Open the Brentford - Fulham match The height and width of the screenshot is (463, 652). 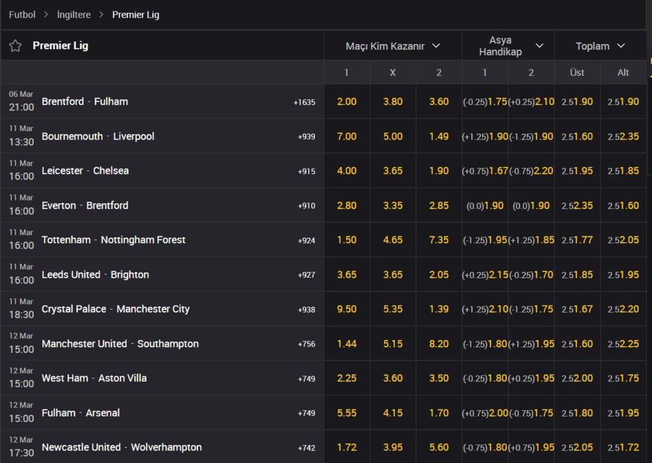tap(85, 101)
